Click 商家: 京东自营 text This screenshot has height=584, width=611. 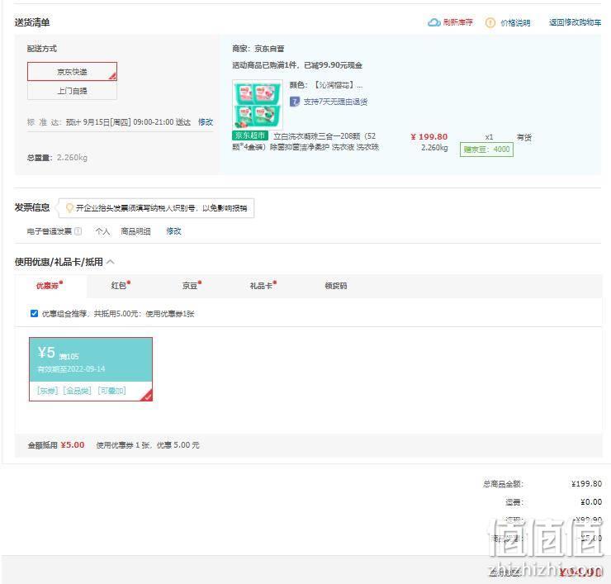click(258, 49)
